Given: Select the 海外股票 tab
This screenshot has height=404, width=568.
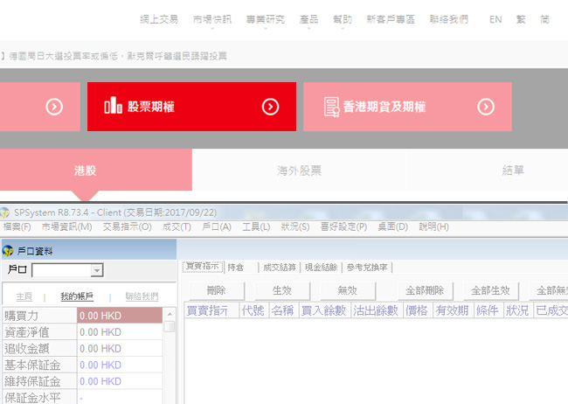Looking at the screenshot, I should coord(299,171).
